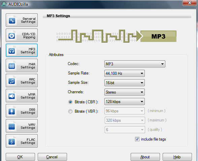The height and width of the screenshot is (161, 198).
Task: Expand the Codec MP3 dropdown
Action: click(135, 64)
